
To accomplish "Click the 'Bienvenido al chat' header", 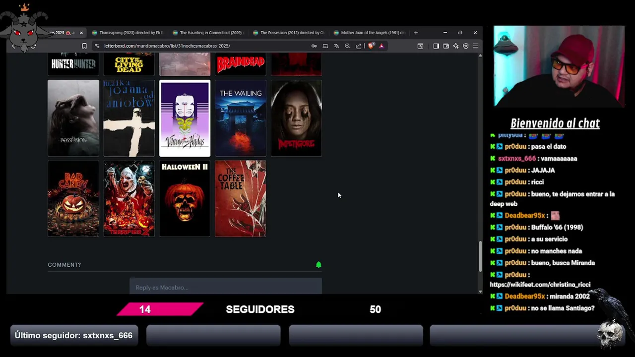I will [555, 123].
